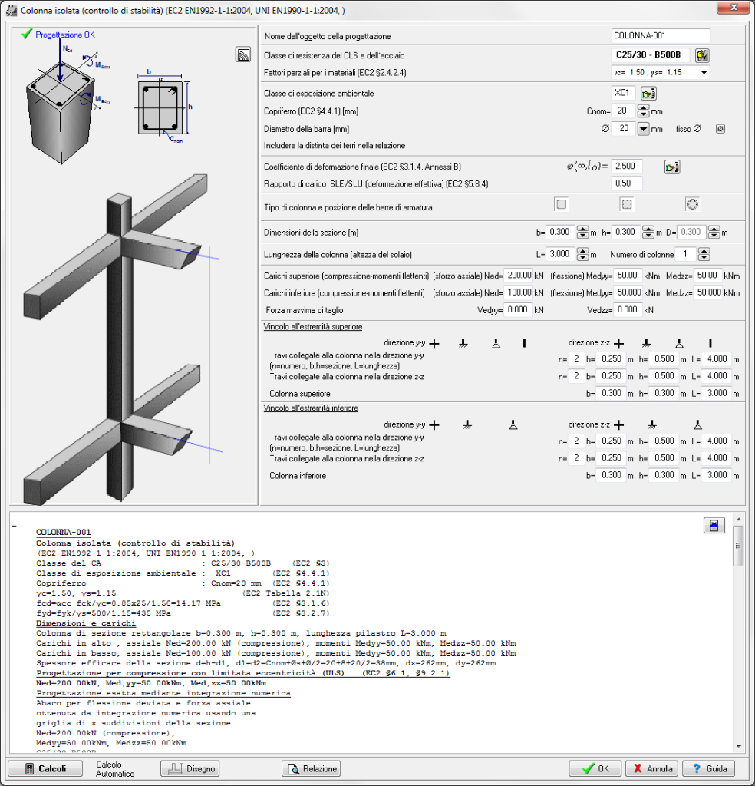Select lower end y-y fixed support icon
This screenshot has width=755, height=786.
point(467,425)
